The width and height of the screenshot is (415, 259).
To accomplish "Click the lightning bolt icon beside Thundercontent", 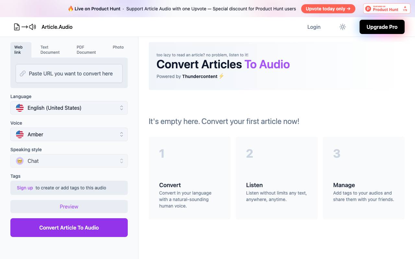I will point(221,76).
